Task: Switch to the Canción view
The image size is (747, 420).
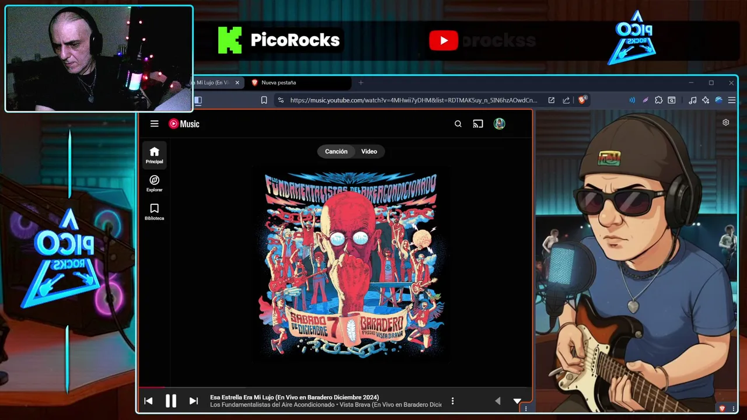Action: point(336,152)
